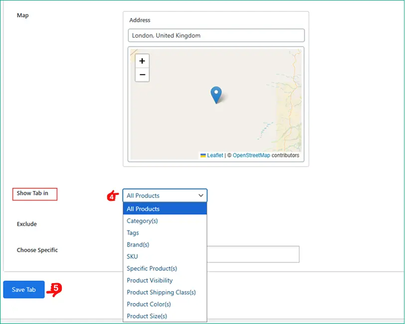Select Product Visibility option
This screenshot has width=405, height=324.
(165, 281)
